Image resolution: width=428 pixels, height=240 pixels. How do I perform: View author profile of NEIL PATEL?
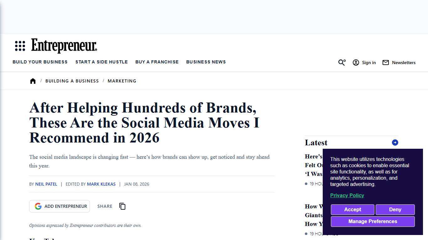[46, 184]
